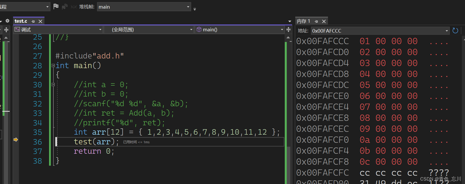465x184 pixels.
Task: Click the 堆栈帧 label
Action: coord(87,7)
